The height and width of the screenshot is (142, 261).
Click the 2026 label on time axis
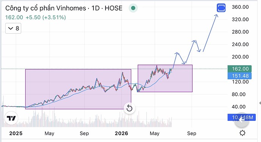coord(121,133)
